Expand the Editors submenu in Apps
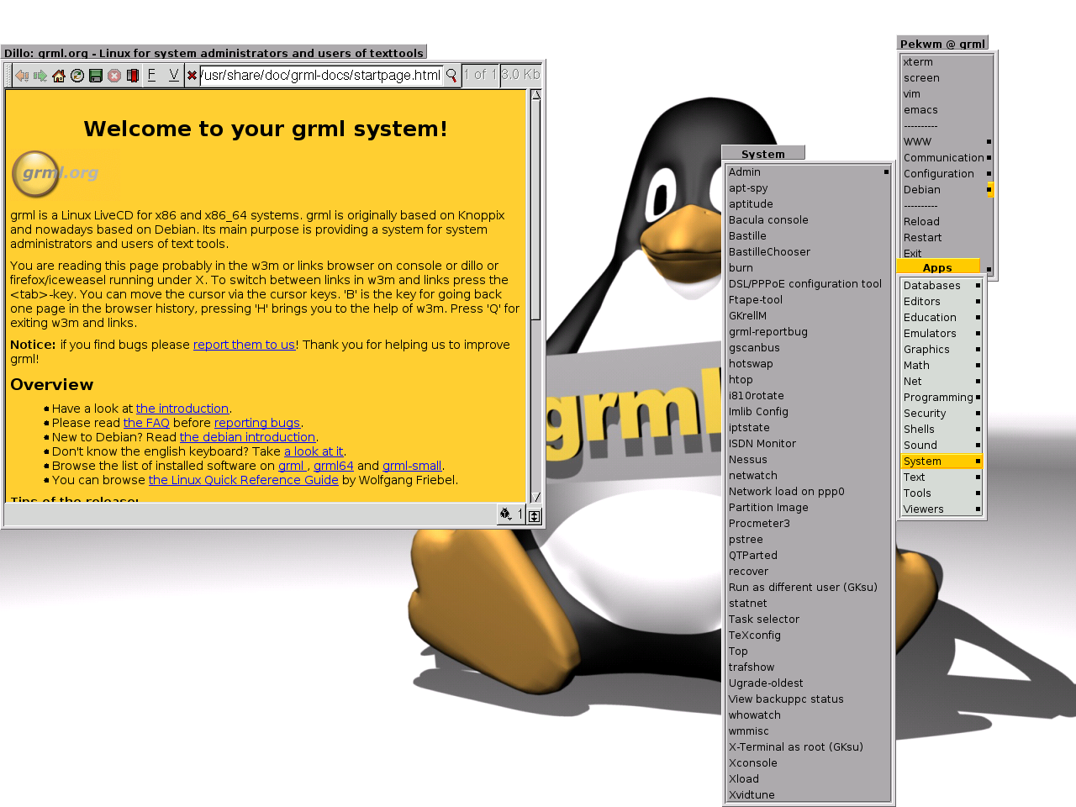 coord(941,302)
